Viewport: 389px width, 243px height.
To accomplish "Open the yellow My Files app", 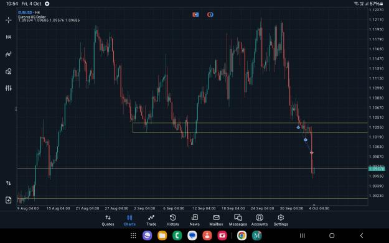I will 162,236.
